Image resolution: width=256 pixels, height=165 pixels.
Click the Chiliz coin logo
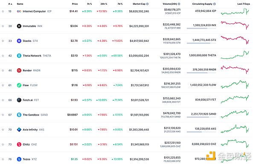click(x=19, y=145)
